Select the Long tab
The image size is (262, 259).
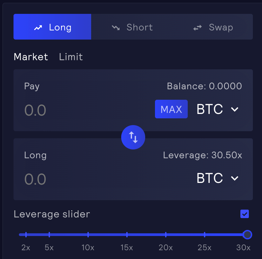[x=52, y=27]
